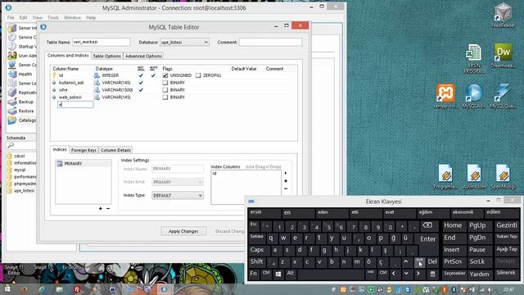Switch to Table Options tab
Viewport: 524px width, 295px height.
click(106, 57)
